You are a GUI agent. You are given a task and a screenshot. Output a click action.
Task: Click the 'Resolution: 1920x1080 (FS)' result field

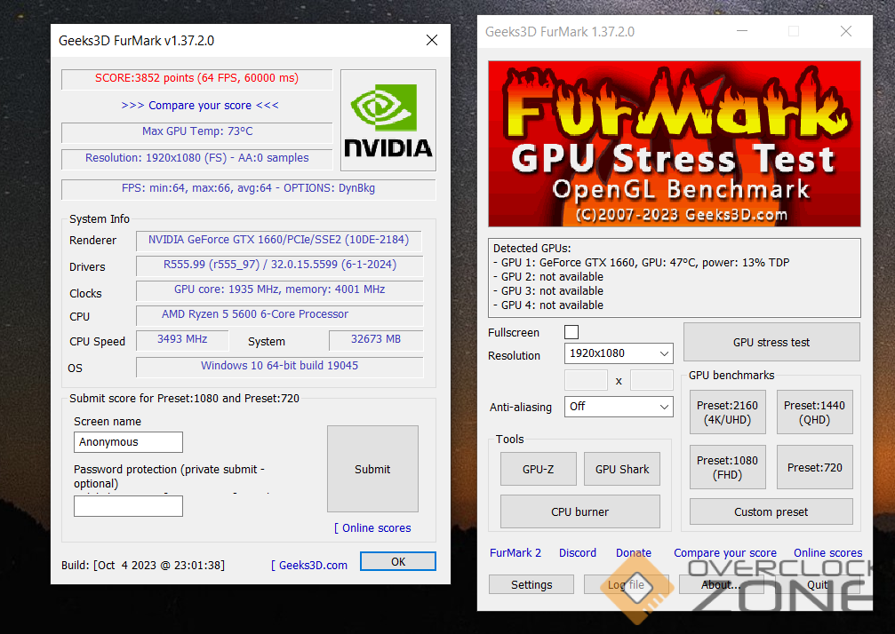point(197,158)
